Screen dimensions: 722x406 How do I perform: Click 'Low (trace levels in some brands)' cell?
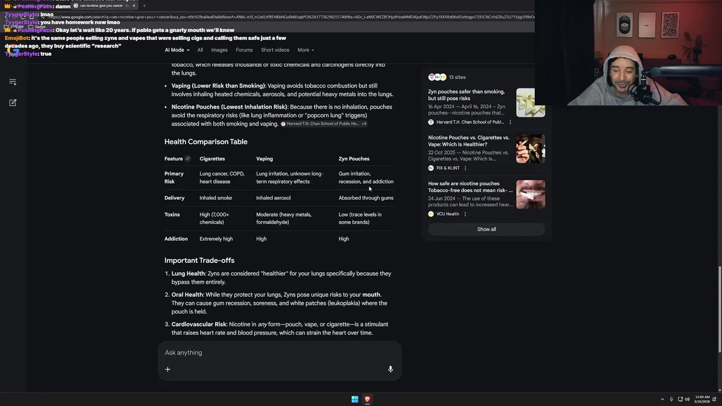coord(360,218)
